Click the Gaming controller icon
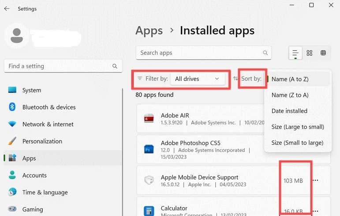 pos(12,209)
